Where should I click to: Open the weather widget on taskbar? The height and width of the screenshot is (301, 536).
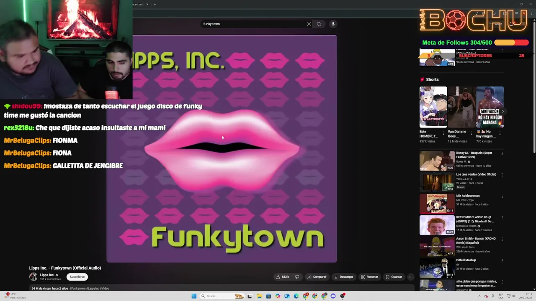(x=15, y=296)
